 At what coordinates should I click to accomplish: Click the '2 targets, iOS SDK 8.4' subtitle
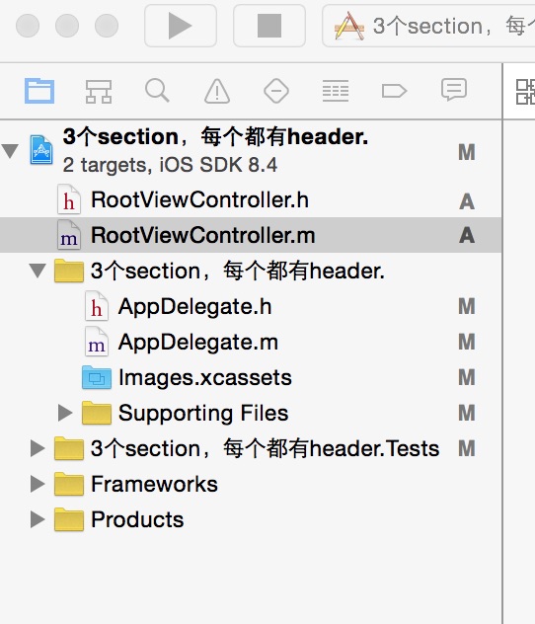pos(170,165)
